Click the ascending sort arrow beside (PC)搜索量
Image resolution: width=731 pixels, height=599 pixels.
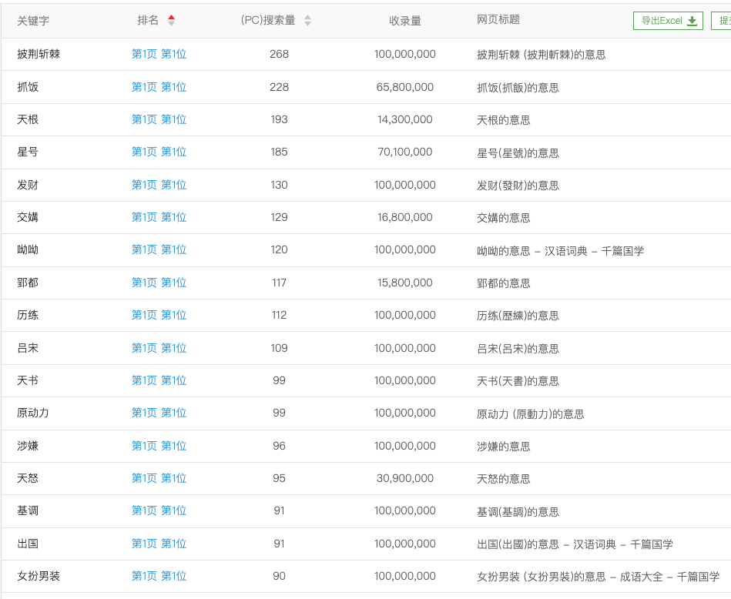[x=307, y=18]
